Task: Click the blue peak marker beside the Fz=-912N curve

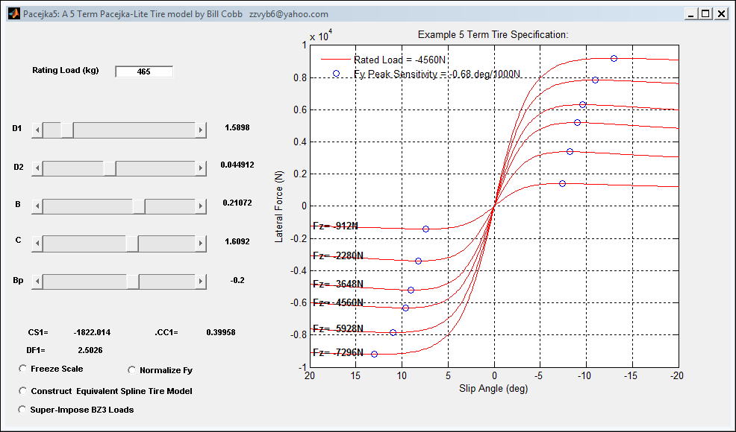Action: point(425,229)
